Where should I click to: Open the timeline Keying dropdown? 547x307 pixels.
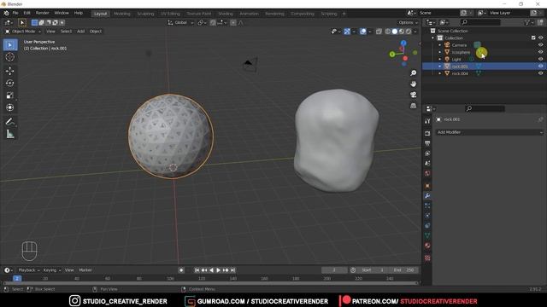coord(52,270)
